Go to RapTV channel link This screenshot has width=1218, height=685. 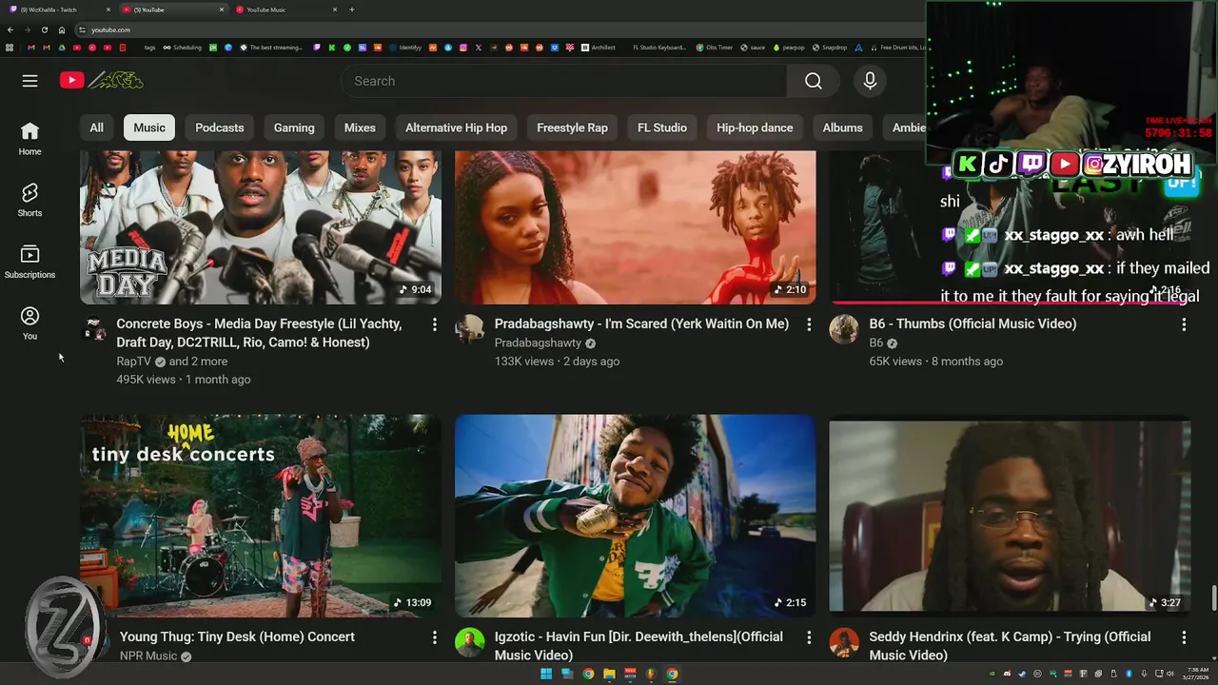tap(134, 362)
